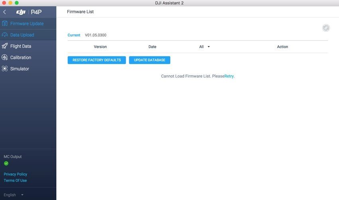Click the Action column header
This screenshot has height=200, width=339.
tap(282, 47)
